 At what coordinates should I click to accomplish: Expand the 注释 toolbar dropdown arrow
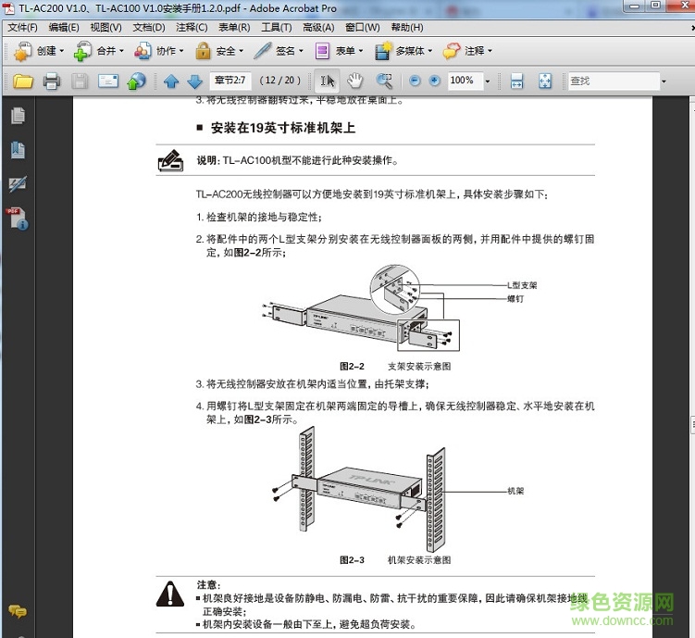[x=490, y=51]
